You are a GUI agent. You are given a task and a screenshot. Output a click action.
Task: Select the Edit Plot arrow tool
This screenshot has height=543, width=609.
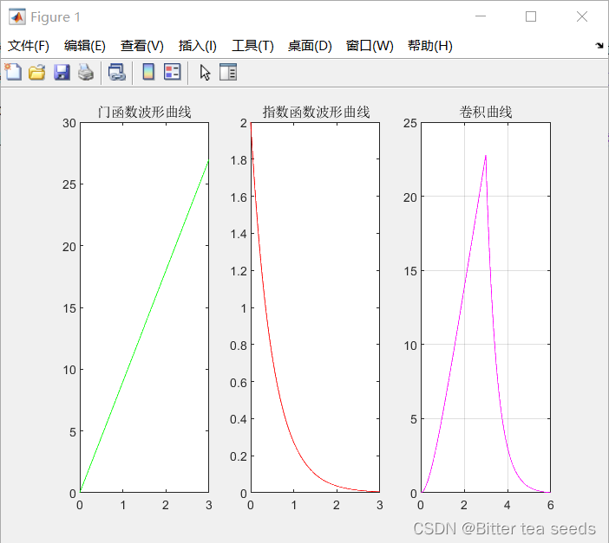click(x=205, y=73)
